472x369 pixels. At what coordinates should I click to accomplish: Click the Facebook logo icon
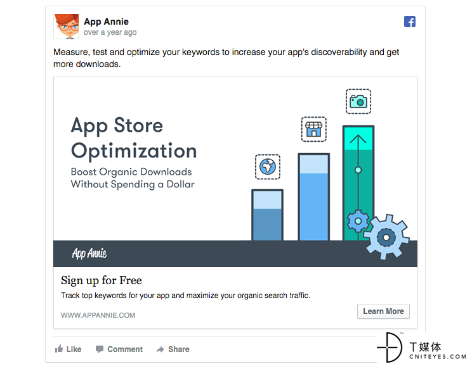coord(410,22)
